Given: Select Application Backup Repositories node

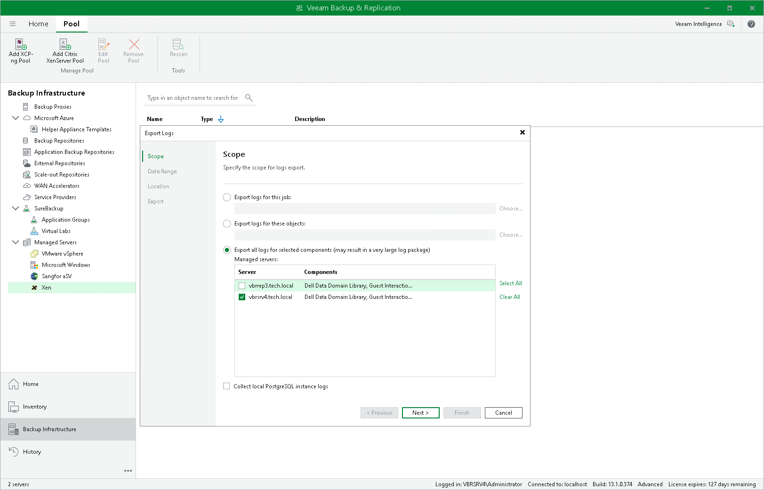Looking at the screenshot, I should [x=74, y=152].
